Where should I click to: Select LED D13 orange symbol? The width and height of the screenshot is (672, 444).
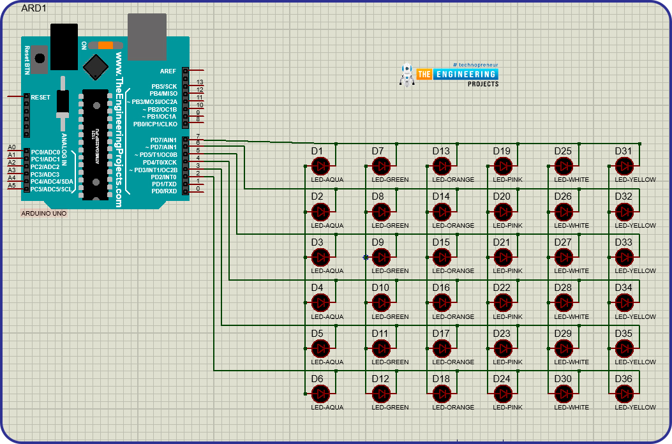coord(442,166)
